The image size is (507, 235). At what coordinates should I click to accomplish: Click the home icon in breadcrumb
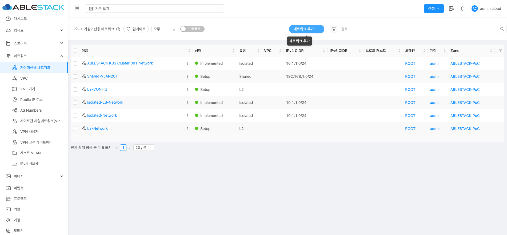coord(77,29)
